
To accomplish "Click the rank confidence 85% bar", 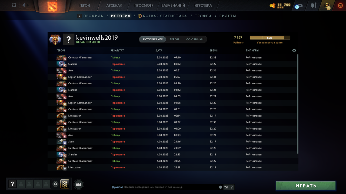I will pos(270,38).
